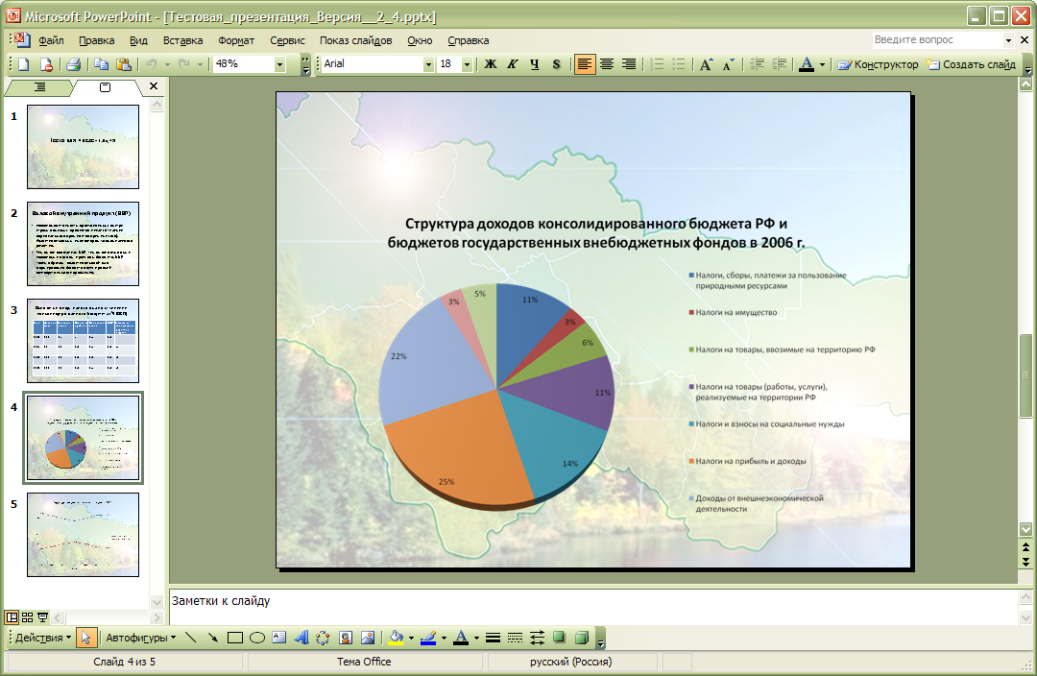Open the Окно menu
This screenshot has width=1037, height=676.
pos(420,40)
